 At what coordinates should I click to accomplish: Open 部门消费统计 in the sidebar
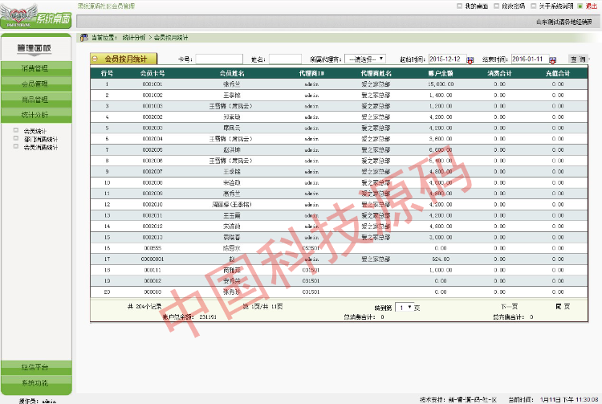point(41,140)
